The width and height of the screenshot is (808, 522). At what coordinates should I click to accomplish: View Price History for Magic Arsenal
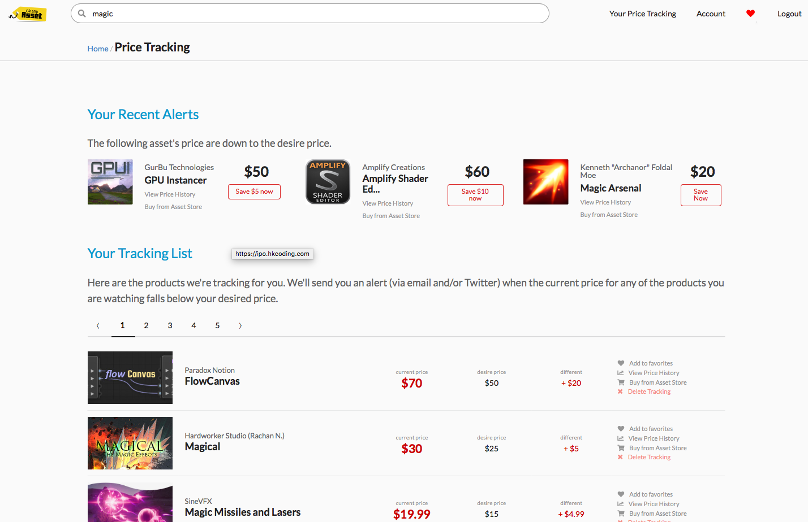605,202
